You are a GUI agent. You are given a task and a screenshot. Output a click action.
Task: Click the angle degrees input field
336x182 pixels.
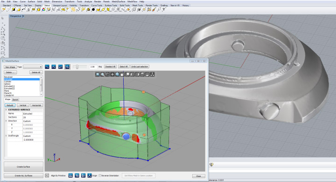tap(93, 67)
